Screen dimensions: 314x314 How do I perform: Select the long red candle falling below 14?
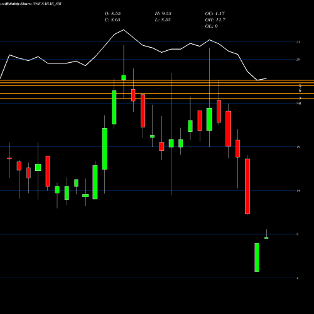point(247,187)
